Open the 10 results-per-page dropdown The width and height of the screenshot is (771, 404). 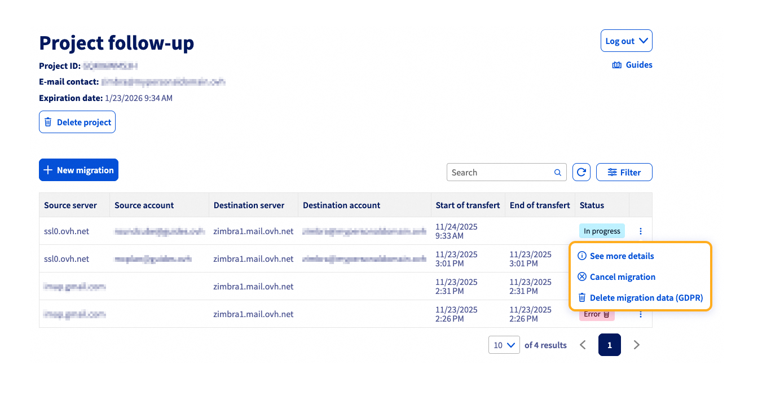(x=504, y=345)
